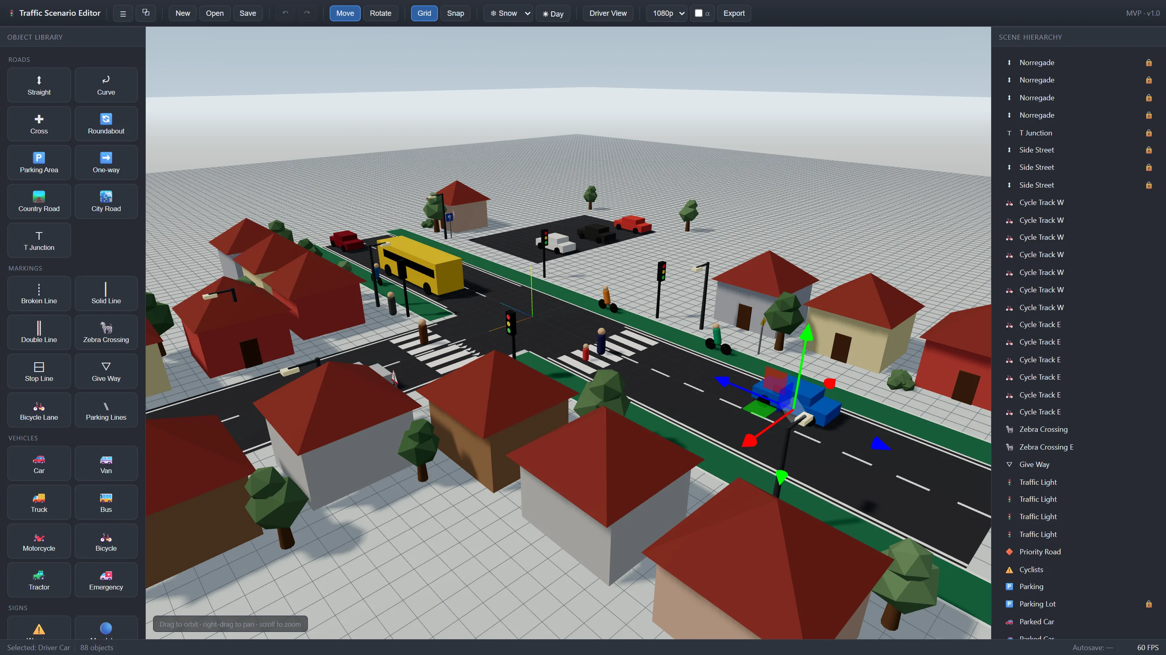
Task: Select Zebra Crossing E in hierarchy
Action: click(1079, 447)
